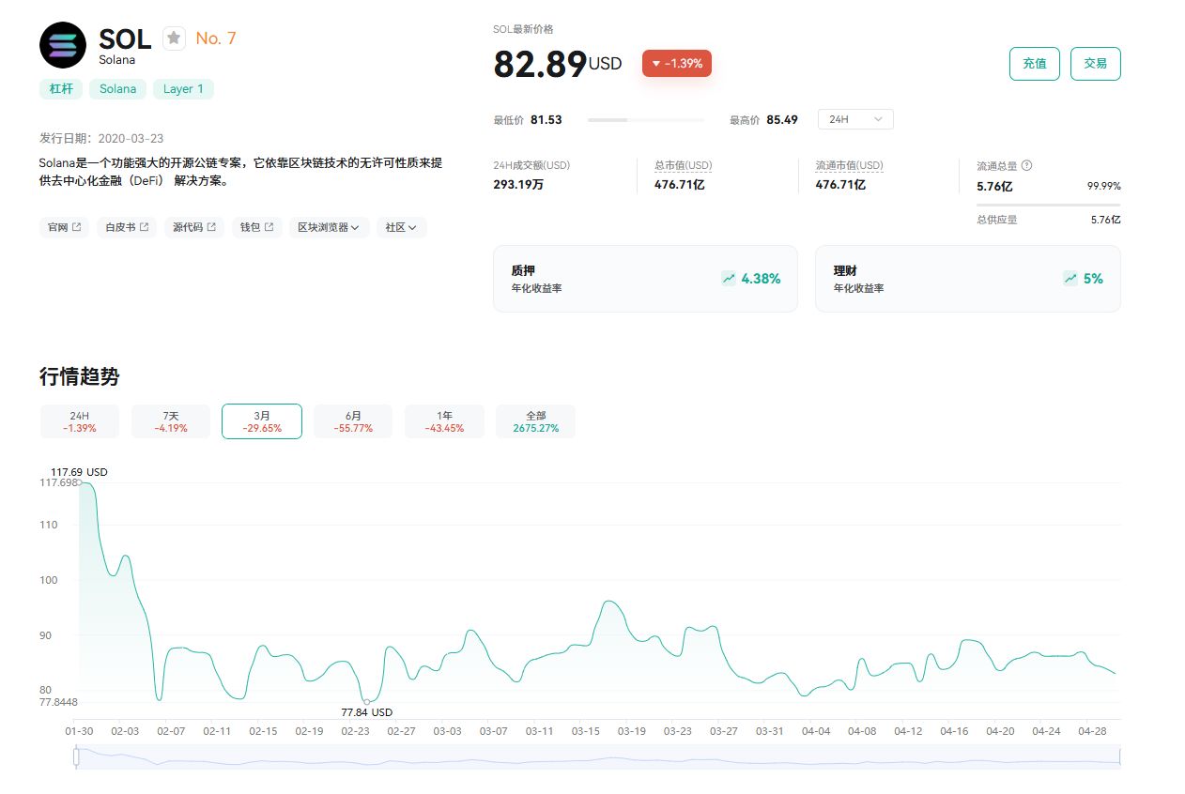Expand the 社区 community dropdown

tap(402, 227)
